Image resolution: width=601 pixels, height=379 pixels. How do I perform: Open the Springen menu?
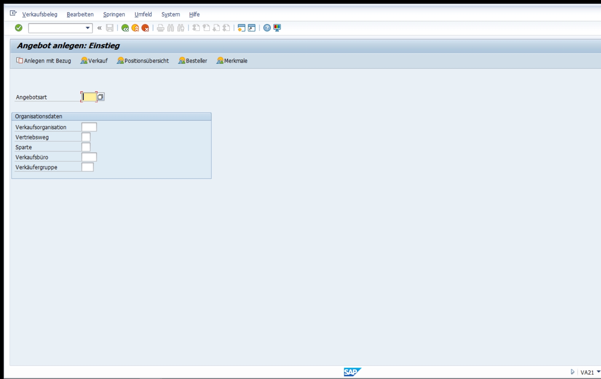tap(114, 15)
